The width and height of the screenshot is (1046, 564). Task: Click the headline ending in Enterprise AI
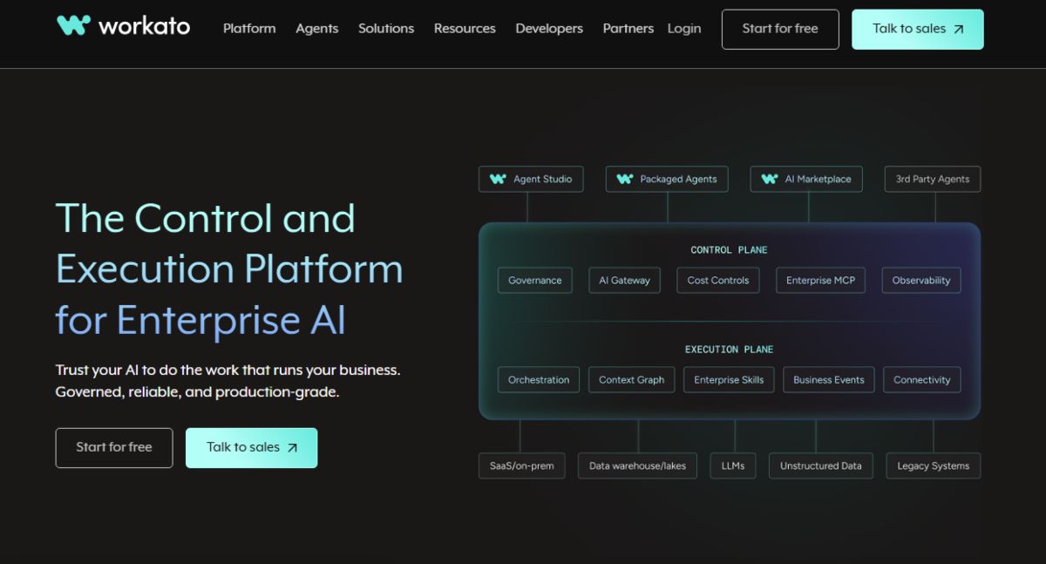pyautogui.click(x=229, y=269)
